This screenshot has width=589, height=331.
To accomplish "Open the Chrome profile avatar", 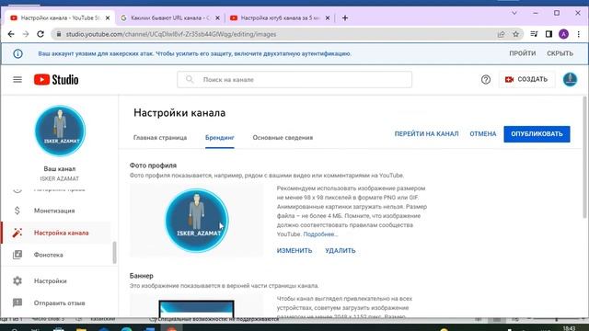I will [x=563, y=34].
